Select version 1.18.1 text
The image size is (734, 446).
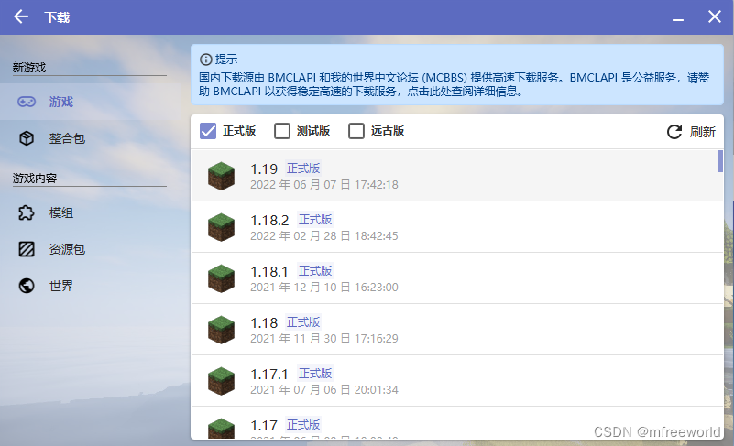click(x=269, y=271)
